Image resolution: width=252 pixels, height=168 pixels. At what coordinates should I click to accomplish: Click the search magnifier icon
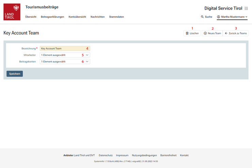click(x=202, y=17)
